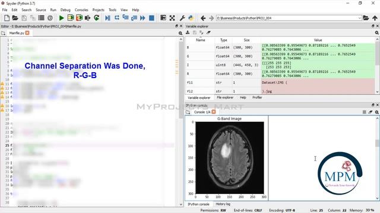Switch to the File explorer tab
The width and height of the screenshot is (380, 213).
click(225, 98)
